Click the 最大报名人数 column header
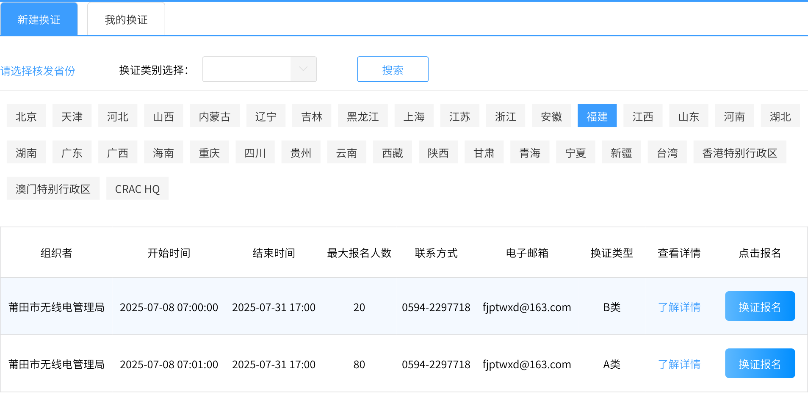Viewport: 808px width, 403px height. tap(359, 253)
